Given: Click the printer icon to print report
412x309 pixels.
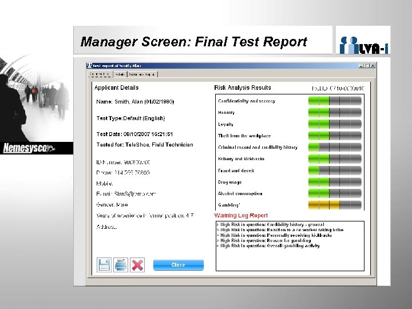Looking at the screenshot, I should click(x=121, y=265).
